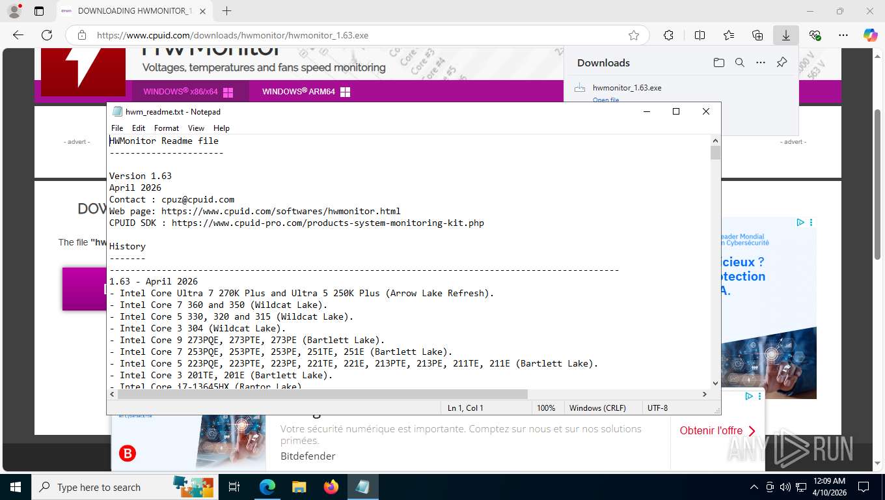The height and width of the screenshot is (500, 885).
Task: Click the Bitdefender logo in bottom ad
Action: [128, 454]
